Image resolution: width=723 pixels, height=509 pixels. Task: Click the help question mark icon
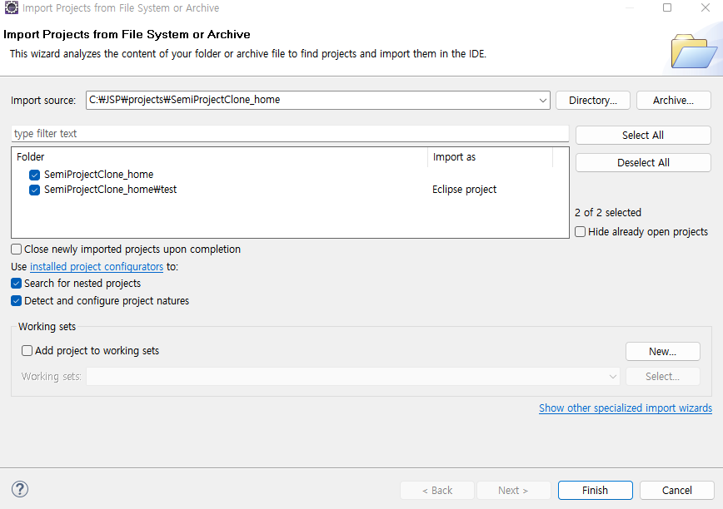tap(20, 489)
